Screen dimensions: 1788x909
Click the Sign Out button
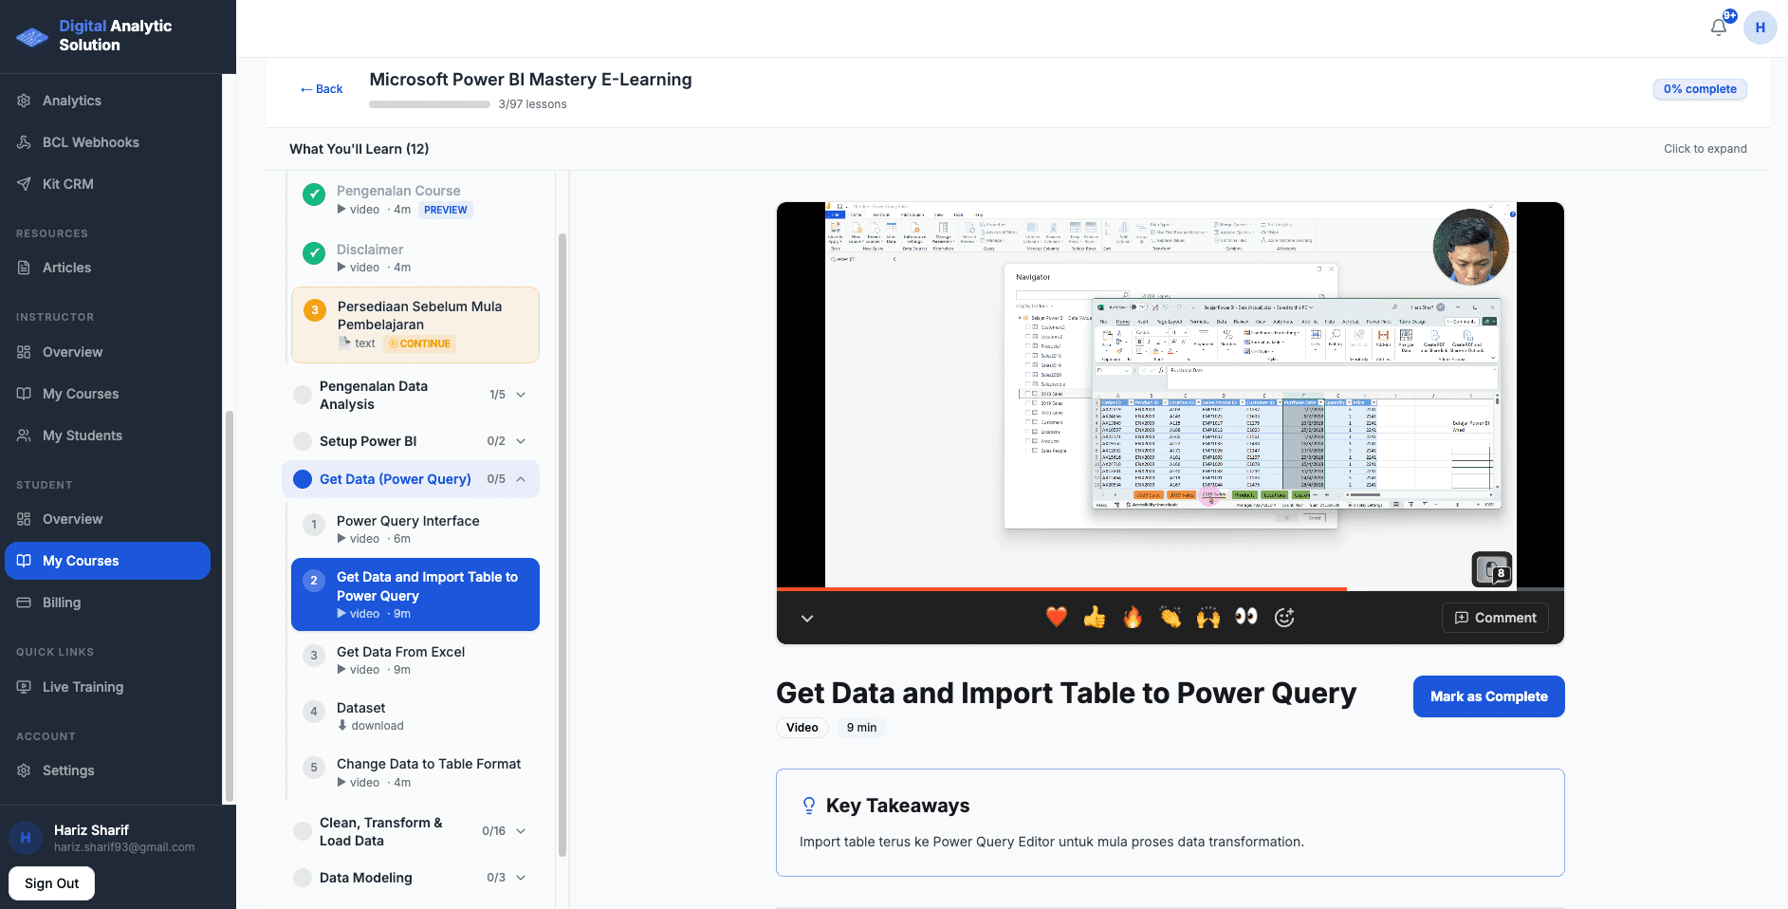pos(52,883)
